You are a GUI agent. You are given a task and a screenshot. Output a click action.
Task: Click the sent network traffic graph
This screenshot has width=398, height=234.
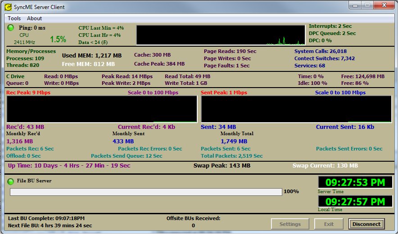click(296, 109)
